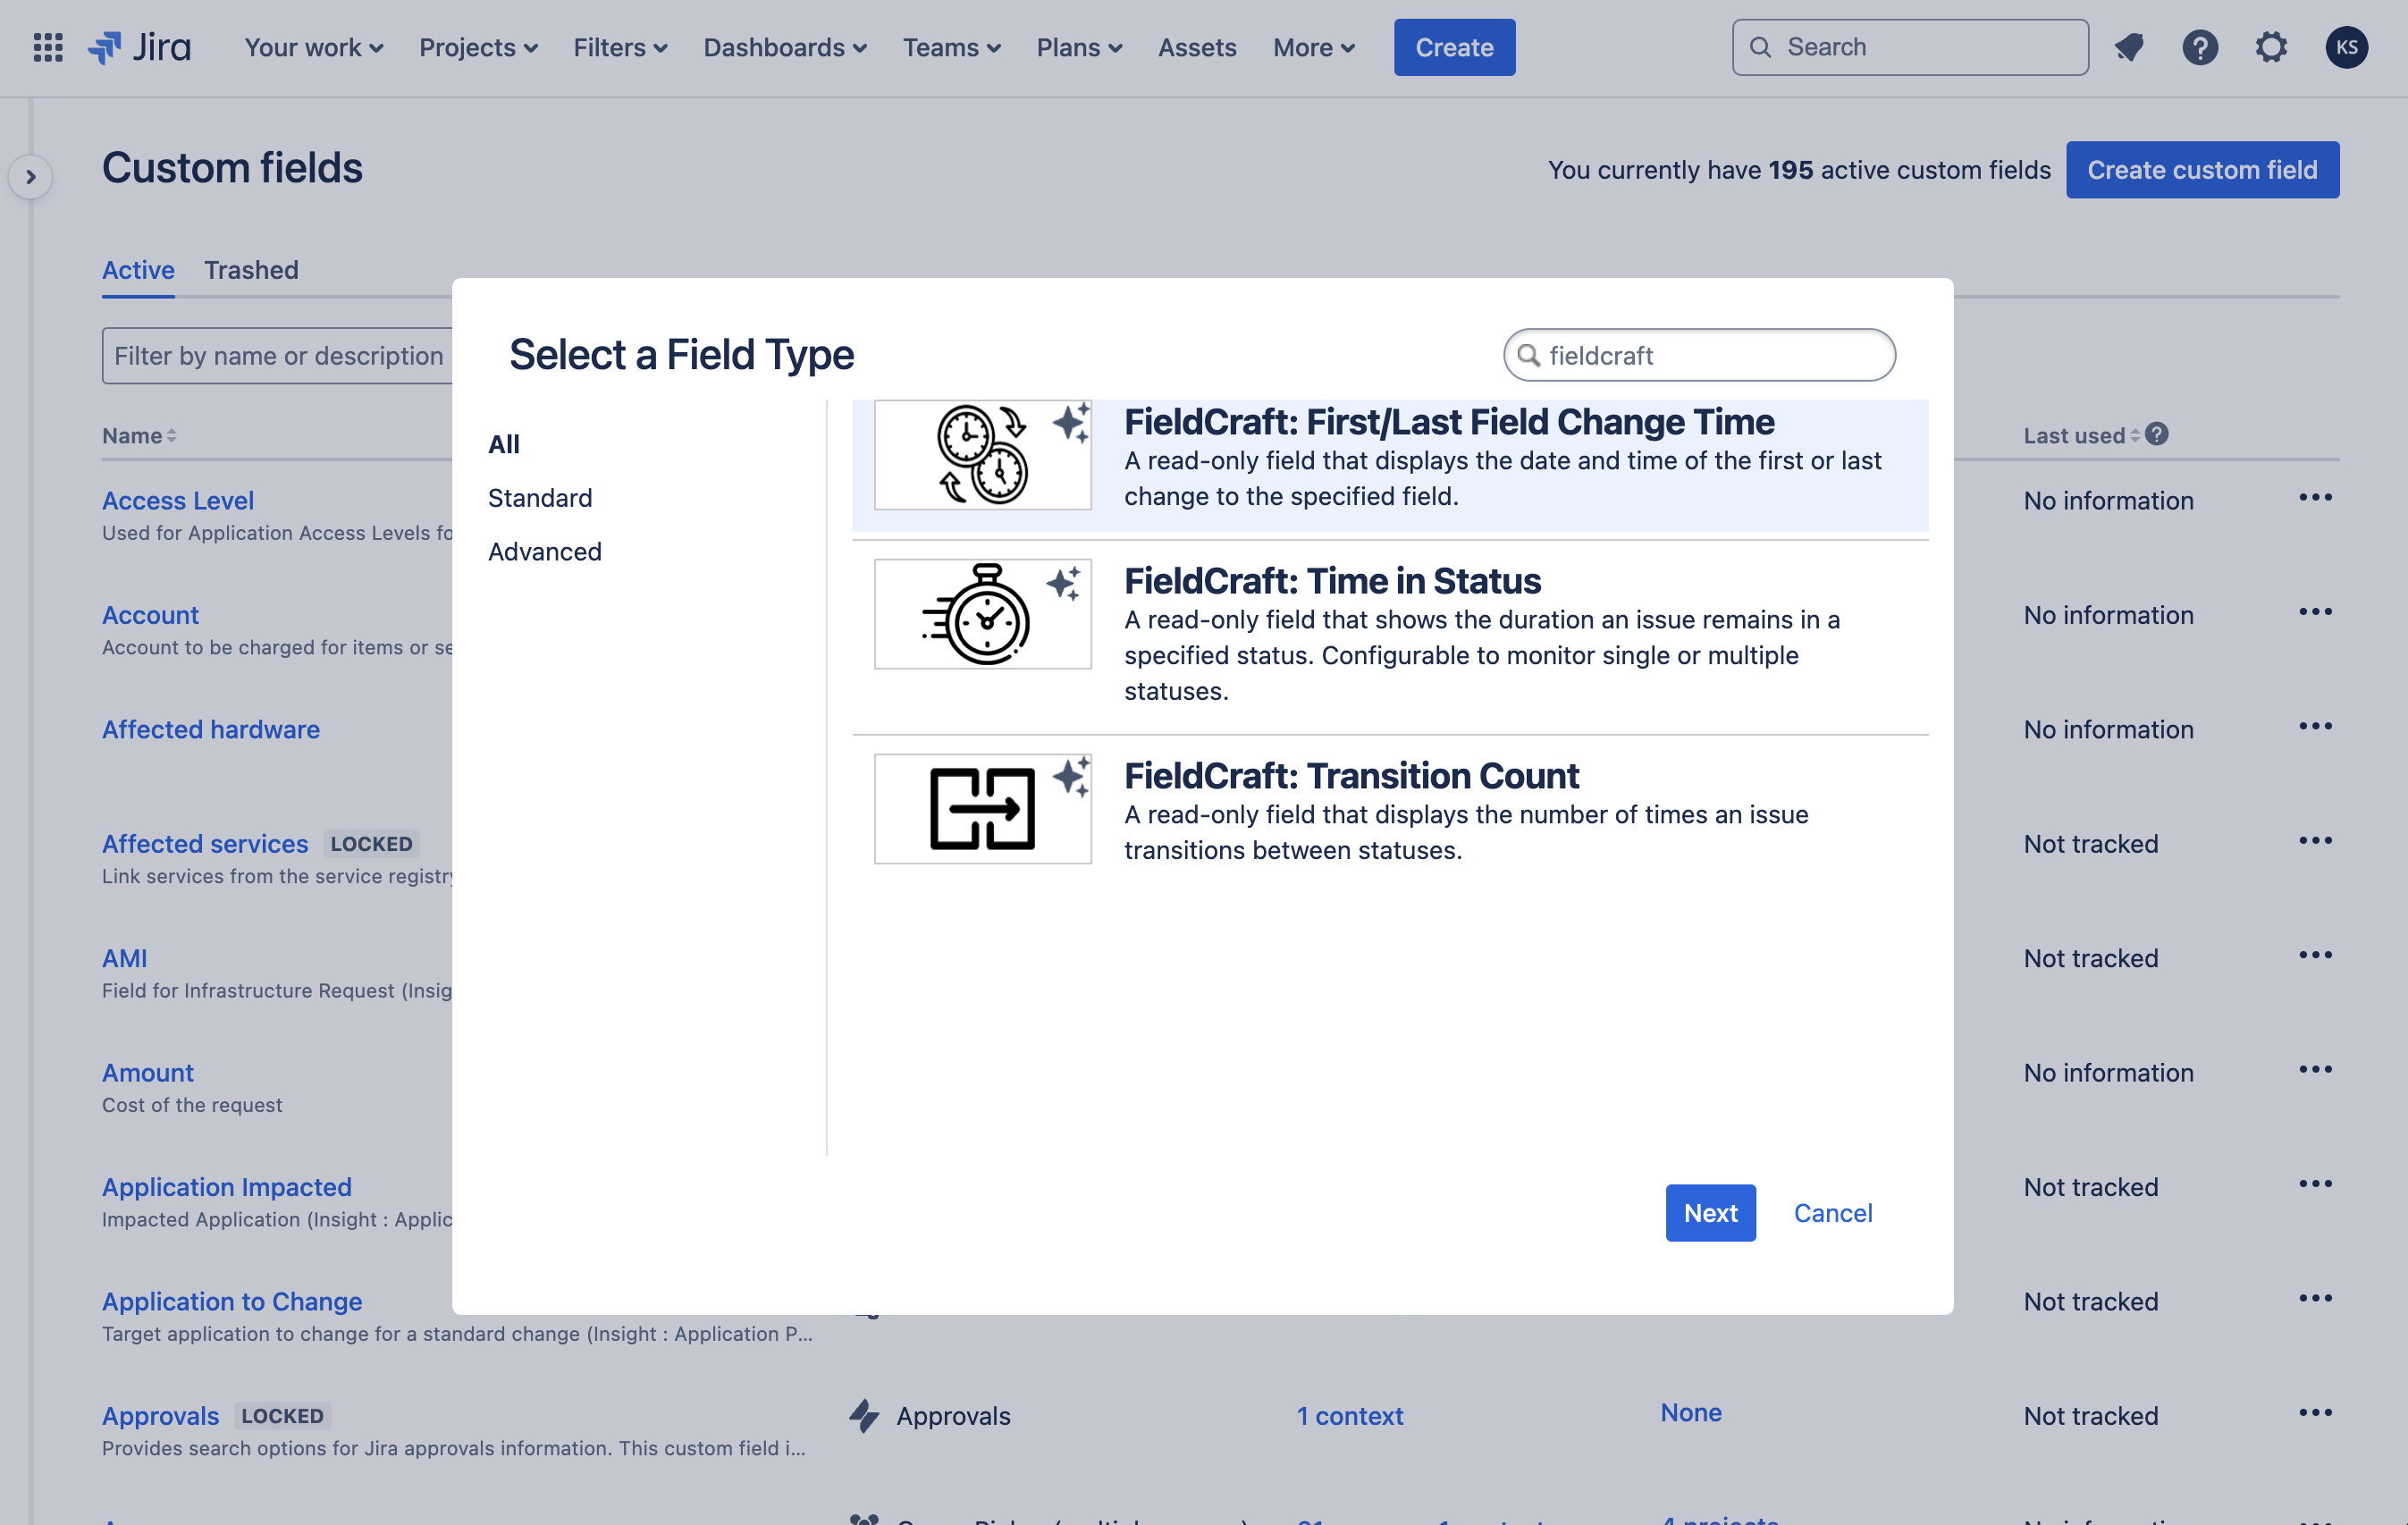Switch to the Trashed tab

[x=251, y=270]
